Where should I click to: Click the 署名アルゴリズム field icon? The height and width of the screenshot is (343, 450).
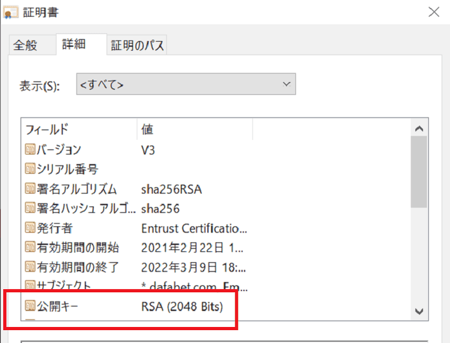(30, 189)
